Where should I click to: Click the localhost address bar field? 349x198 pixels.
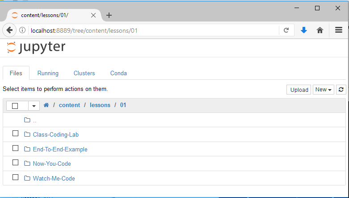coord(152,30)
